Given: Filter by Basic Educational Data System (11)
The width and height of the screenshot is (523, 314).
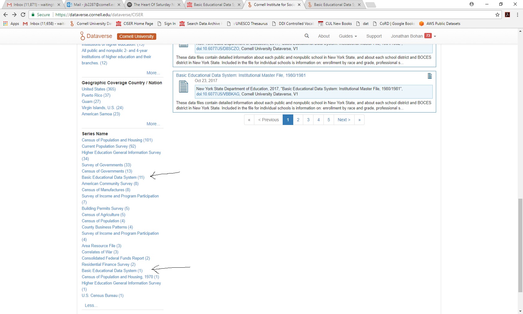Looking at the screenshot, I should [113, 177].
